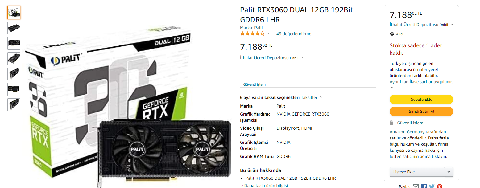Share product on Twitter icon
This screenshot has height=188, width=480.
tap(432, 186)
